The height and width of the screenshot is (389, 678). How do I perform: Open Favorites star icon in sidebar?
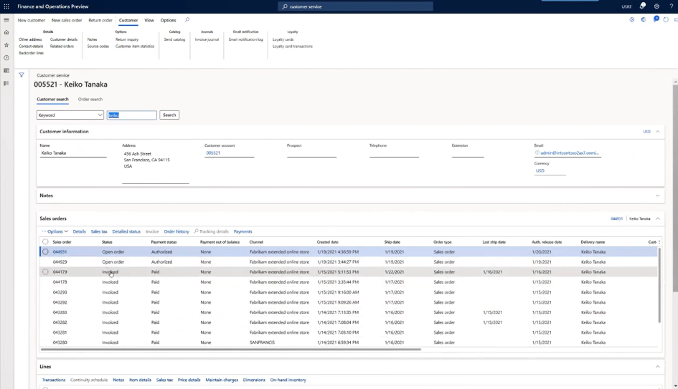[x=6, y=44]
